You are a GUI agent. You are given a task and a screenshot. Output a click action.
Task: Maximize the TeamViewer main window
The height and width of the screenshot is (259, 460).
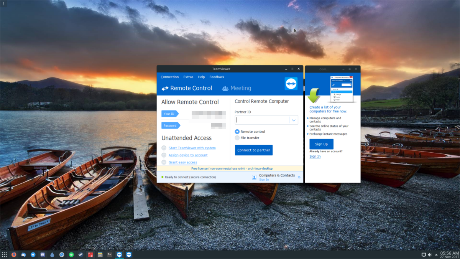pyautogui.click(x=292, y=69)
